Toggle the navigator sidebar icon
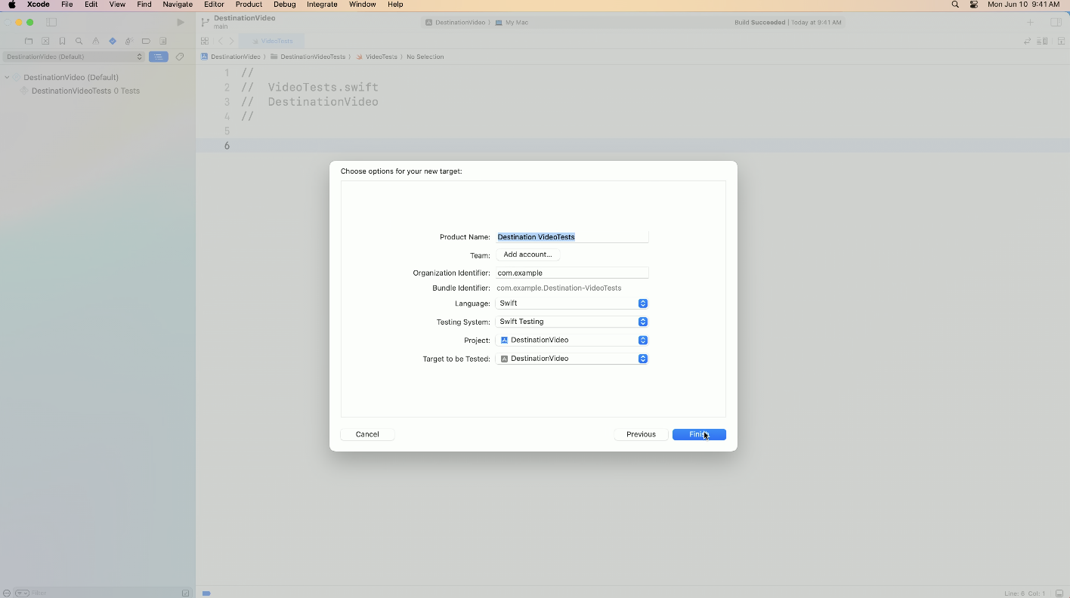 (51, 23)
